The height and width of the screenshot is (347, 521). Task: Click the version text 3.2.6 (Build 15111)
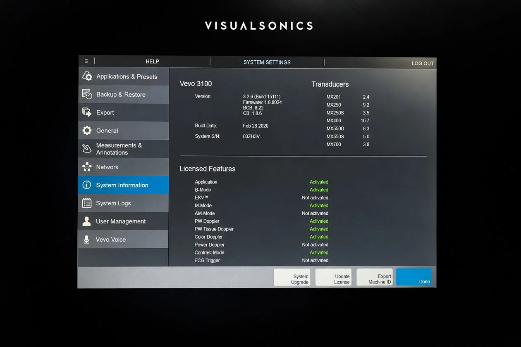coord(262,97)
